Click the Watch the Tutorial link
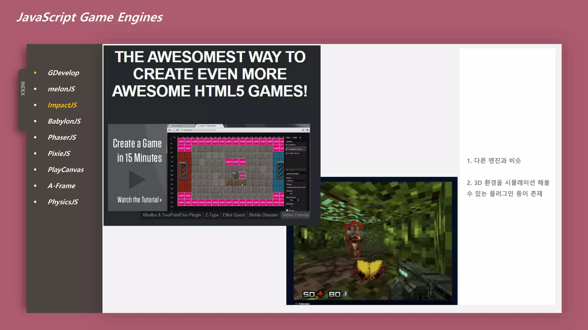Screen dimensions: 588x330 coord(139,200)
